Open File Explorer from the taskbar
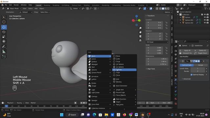The height and width of the screenshot is (118, 210). [x=106, y=115]
